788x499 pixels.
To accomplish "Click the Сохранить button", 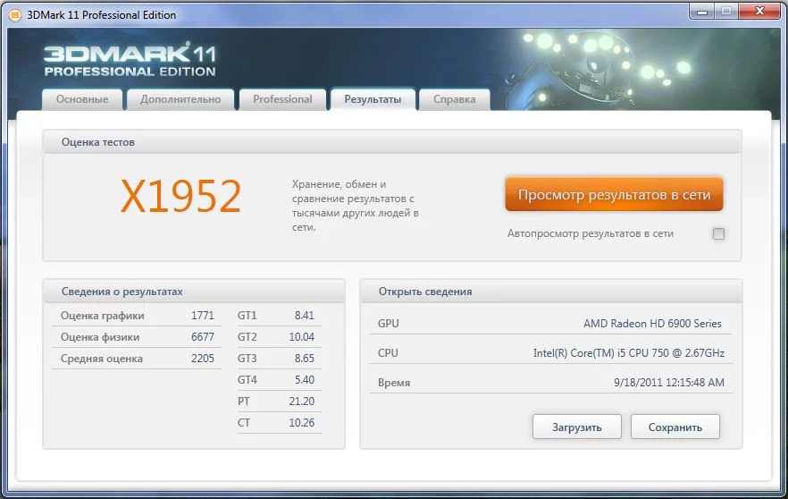I will (x=675, y=427).
